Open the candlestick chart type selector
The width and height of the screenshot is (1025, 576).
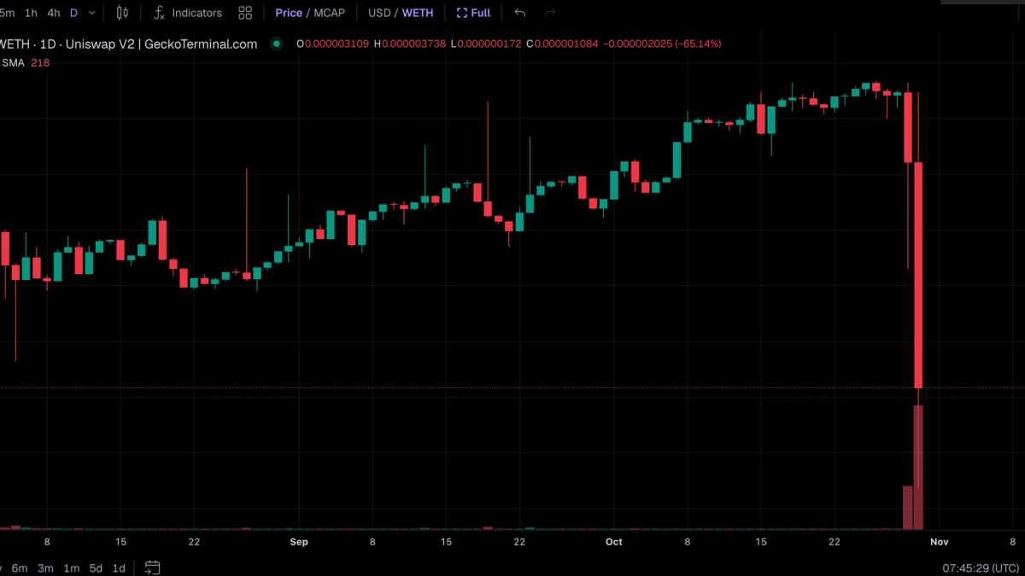click(122, 13)
